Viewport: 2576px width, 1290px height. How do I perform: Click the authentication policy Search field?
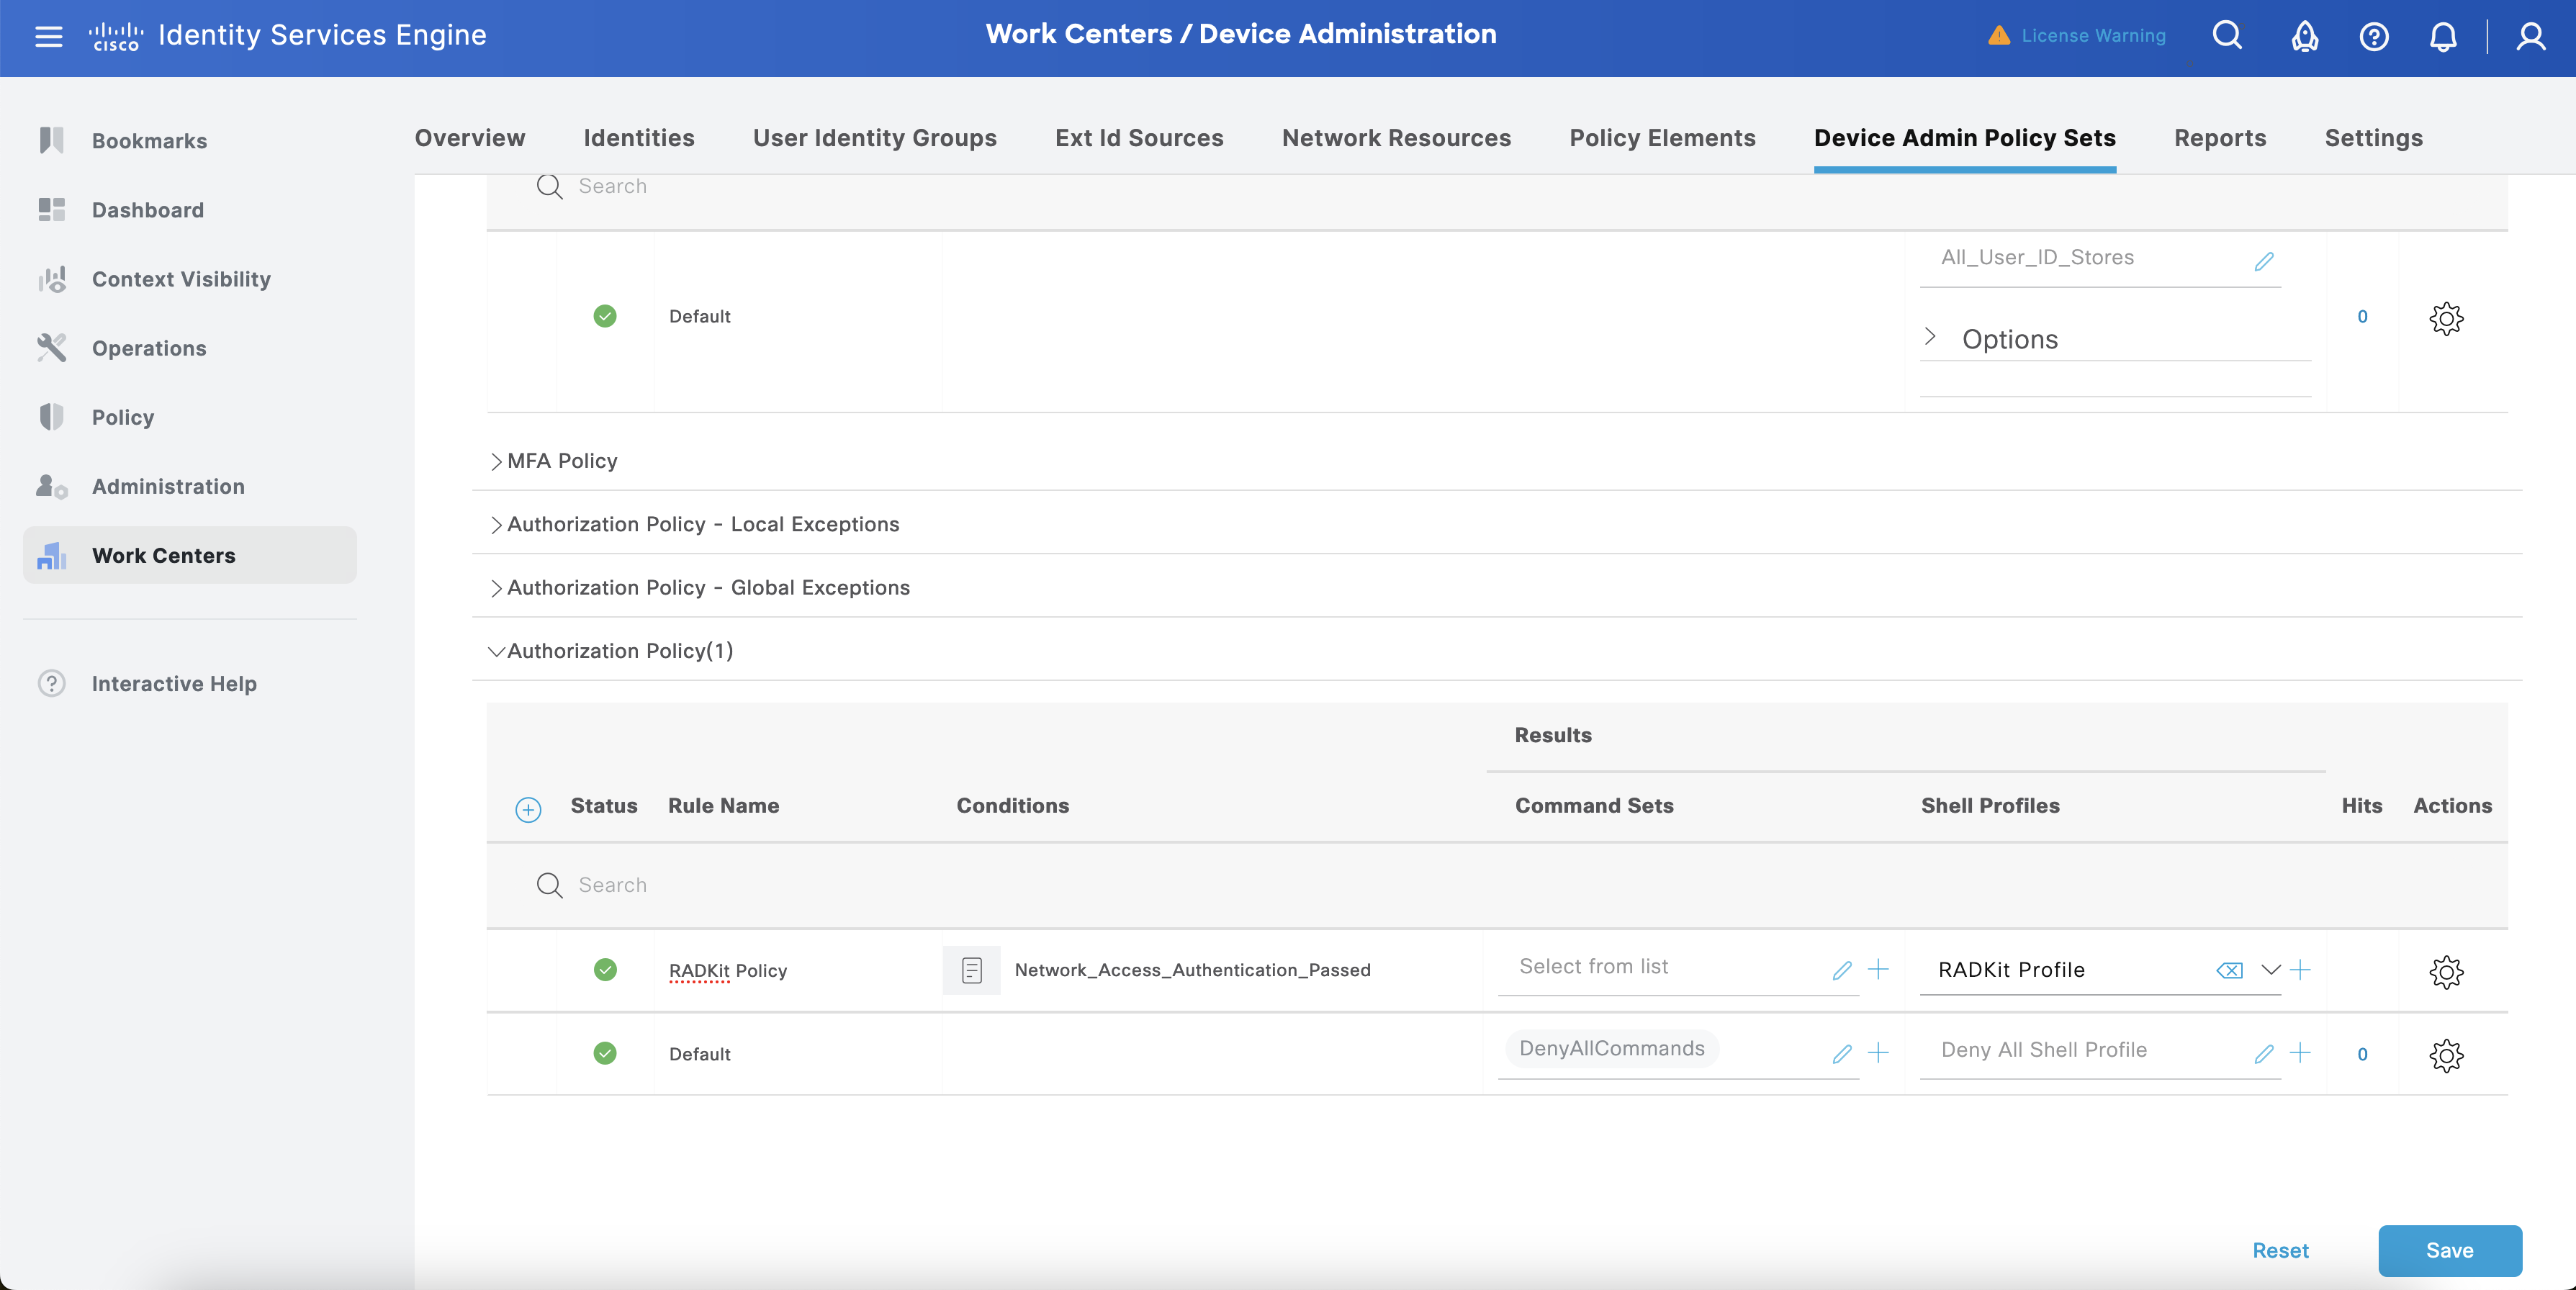(1497, 188)
